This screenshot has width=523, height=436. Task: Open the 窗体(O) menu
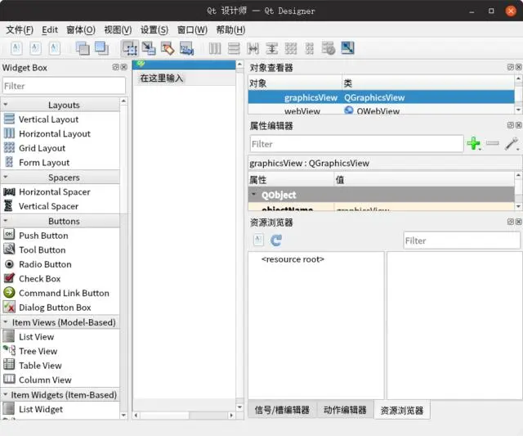[x=81, y=30]
